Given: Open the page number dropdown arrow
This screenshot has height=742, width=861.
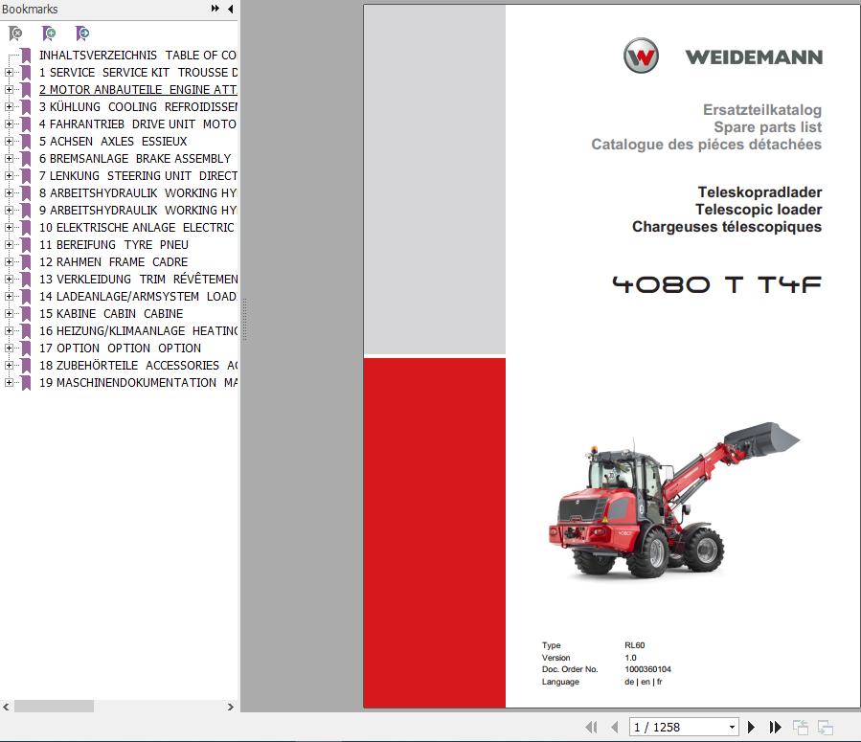Looking at the screenshot, I should pyautogui.click(x=732, y=728).
